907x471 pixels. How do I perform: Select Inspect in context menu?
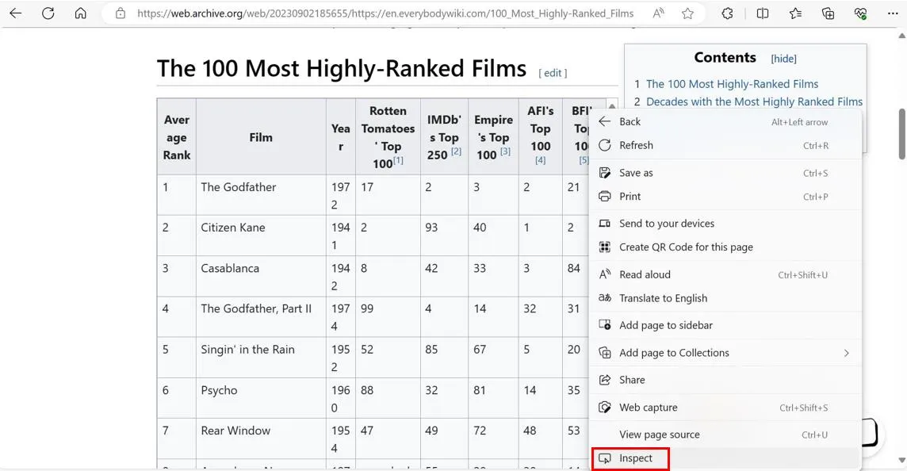pos(725,458)
